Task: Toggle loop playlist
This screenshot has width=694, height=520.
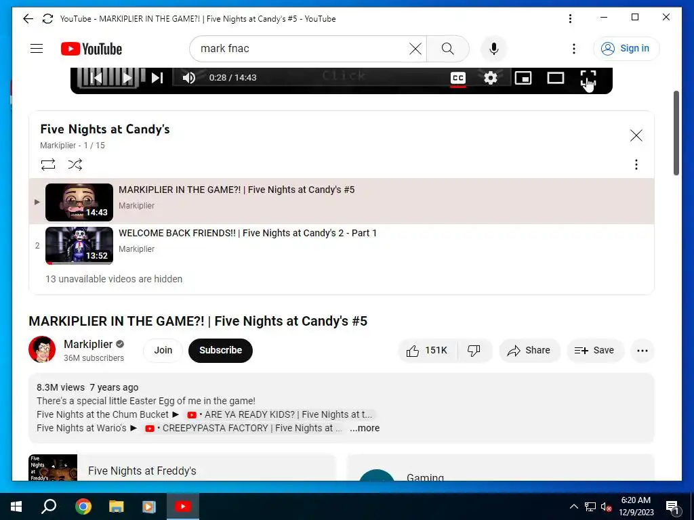Action: click(x=48, y=165)
